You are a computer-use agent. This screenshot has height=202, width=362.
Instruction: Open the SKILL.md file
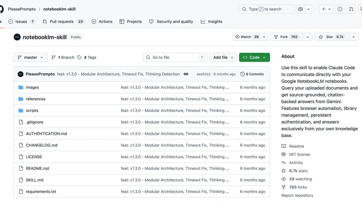coord(35,180)
